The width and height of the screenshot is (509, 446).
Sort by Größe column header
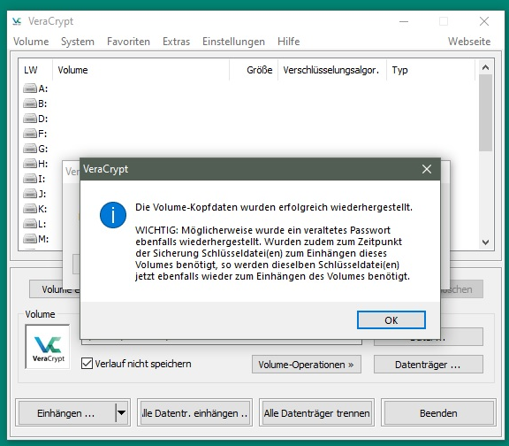[x=254, y=70]
